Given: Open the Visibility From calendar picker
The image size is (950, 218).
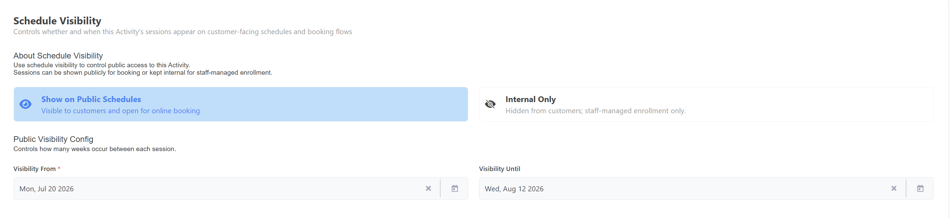Looking at the screenshot, I should coord(455,189).
